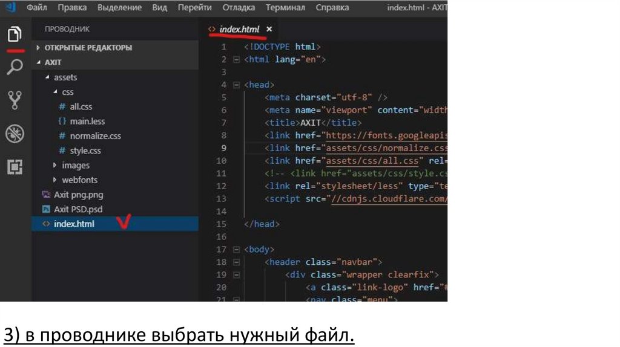Collapse the AXIT project folder
Viewport: 620px width, 347px height.
point(53,62)
